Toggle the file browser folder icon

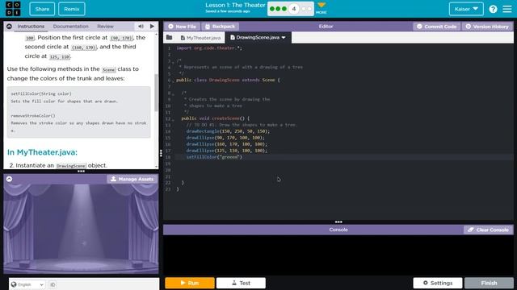169,38
